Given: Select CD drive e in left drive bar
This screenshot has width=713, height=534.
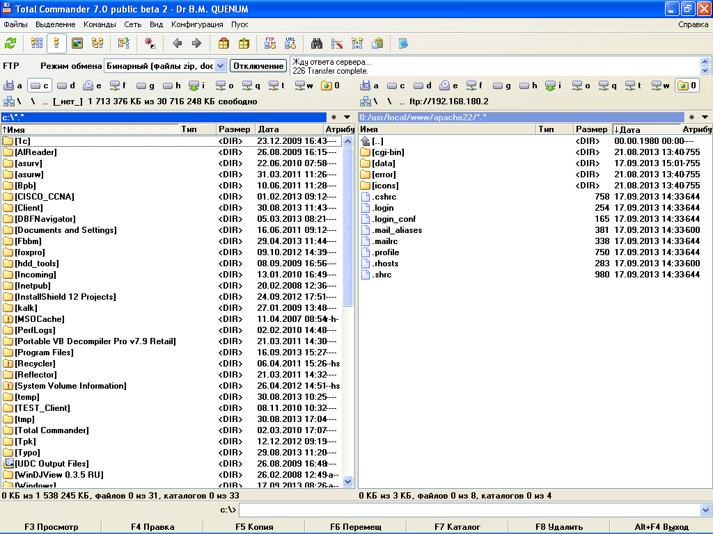Looking at the screenshot, I should (93, 86).
